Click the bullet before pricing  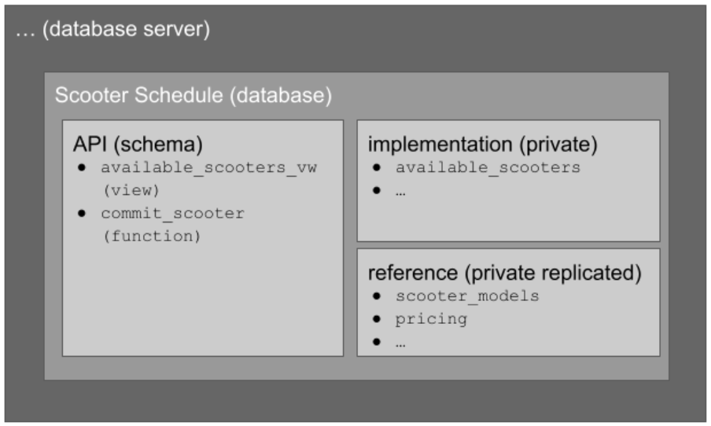378,320
